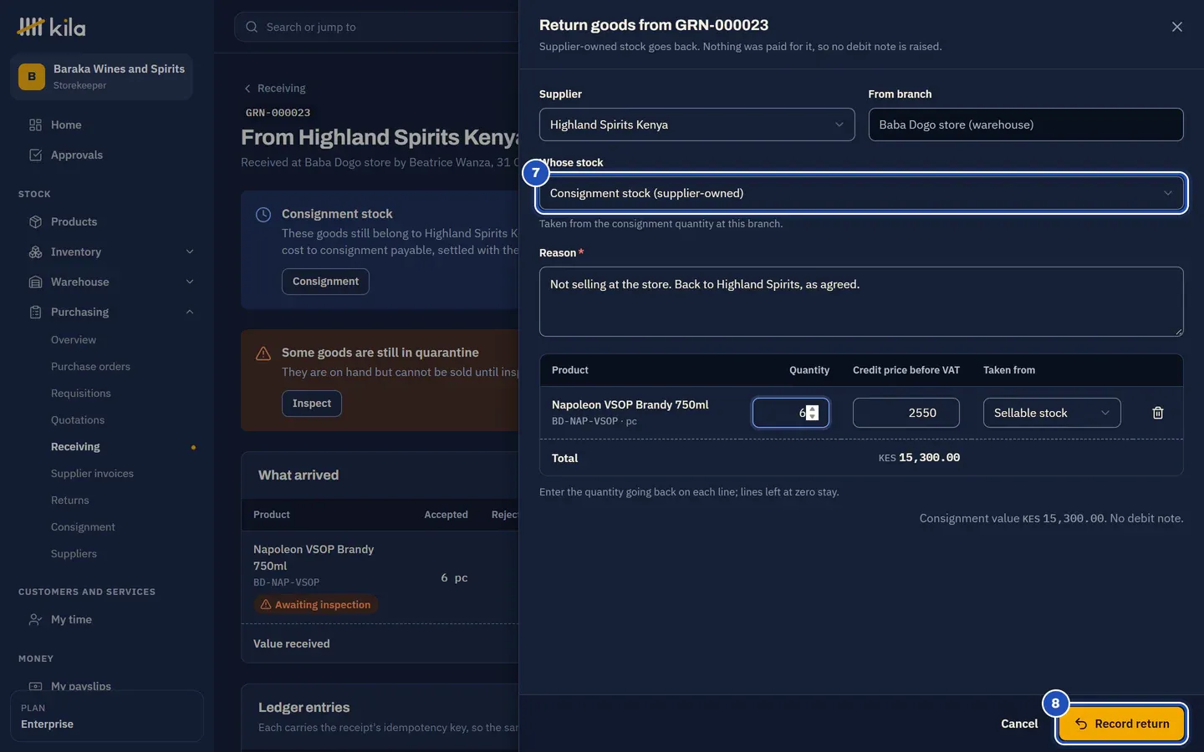Image resolution: width=1204 pixels, height=752 pixels.
Task: Expand the Warehouse menu chevron
Action: click(x=190, y=282)
